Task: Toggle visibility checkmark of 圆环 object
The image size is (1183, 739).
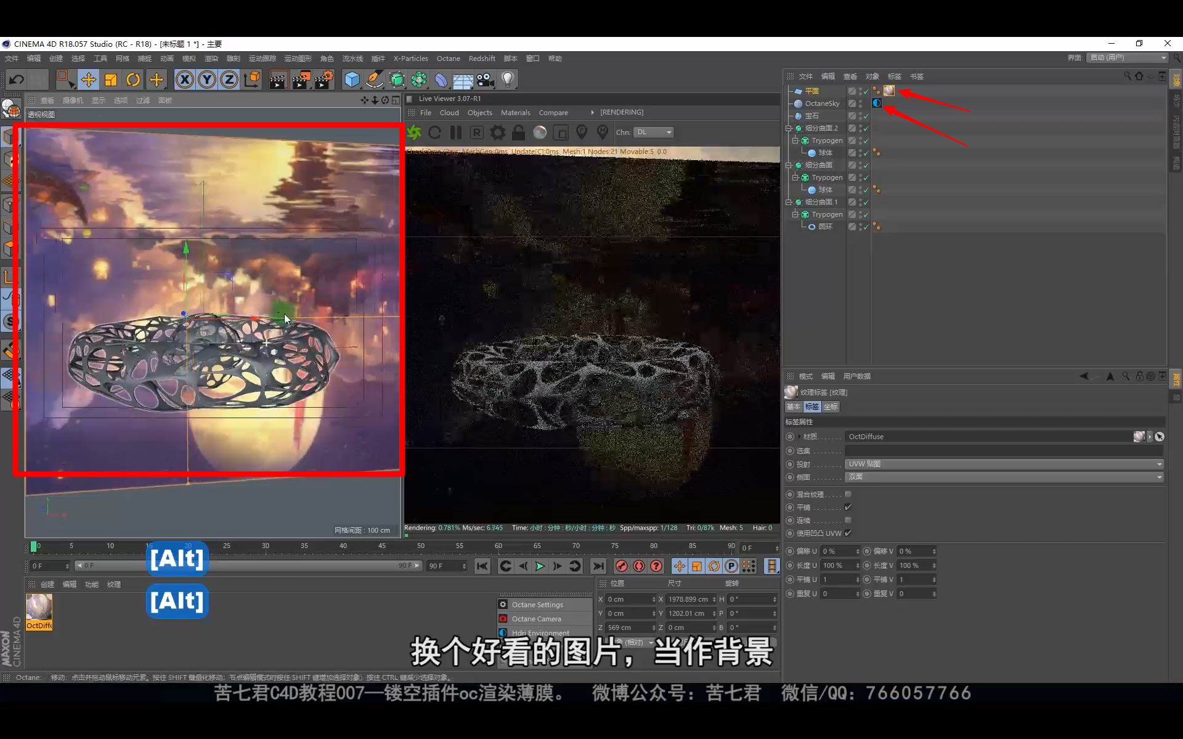Action: coord(864,227)
